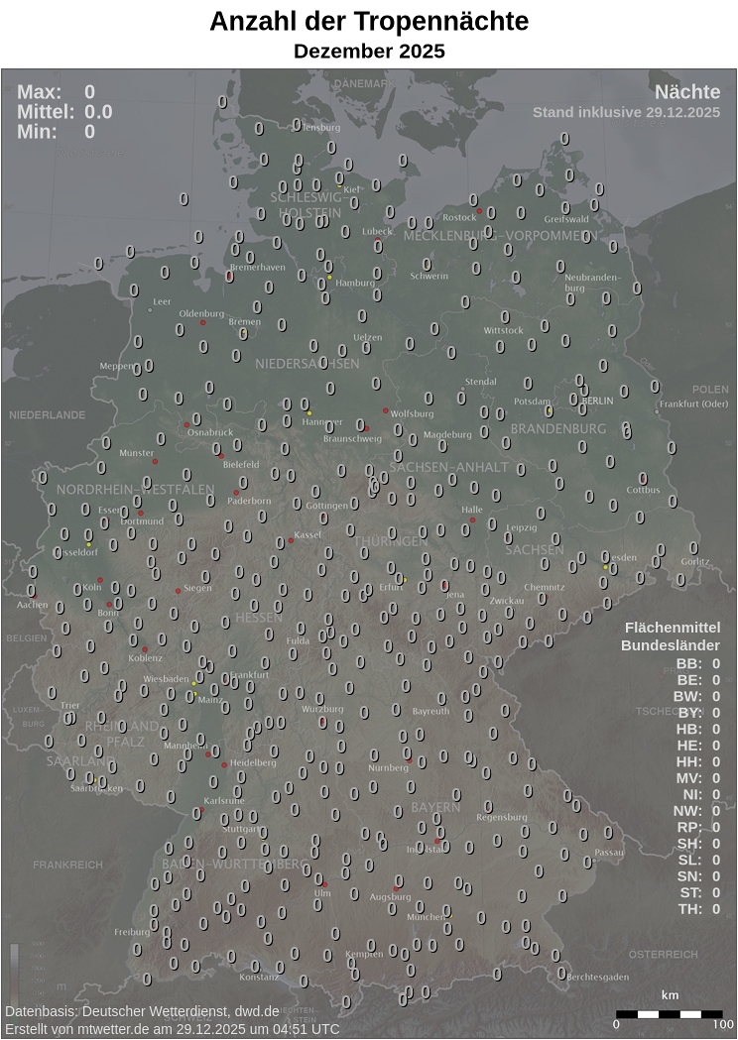Select the Nürnberg city label
The height and width of the screenshot is (1040, 738).
pyautogui.click(x=388, y=768)
